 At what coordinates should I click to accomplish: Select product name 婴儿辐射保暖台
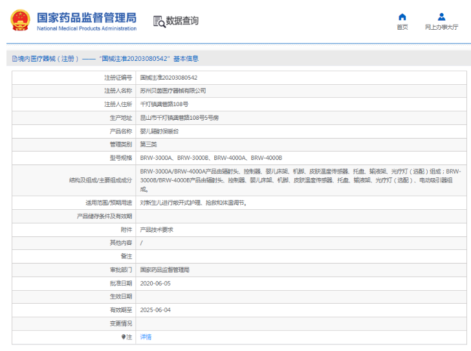[159, 131]
